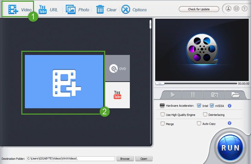Clear the list with the trash icon

[100, 9]
